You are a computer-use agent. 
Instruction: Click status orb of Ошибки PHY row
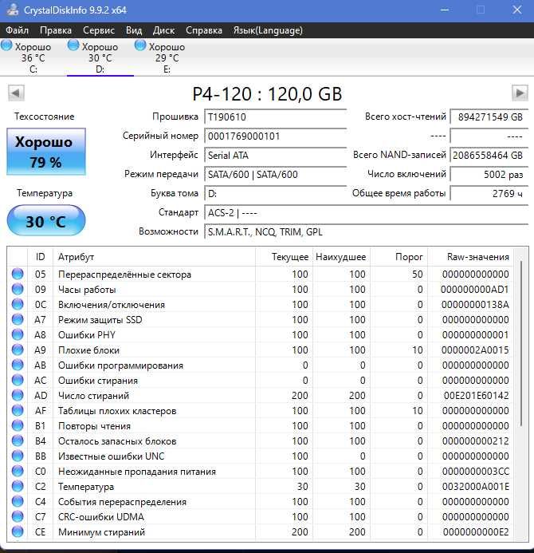[18, 334]
